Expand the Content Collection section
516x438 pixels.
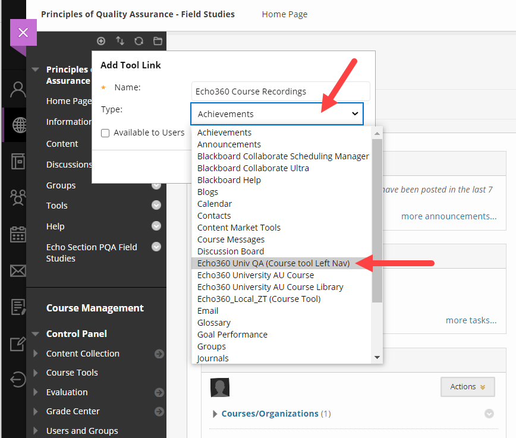[x=36, y=354]
